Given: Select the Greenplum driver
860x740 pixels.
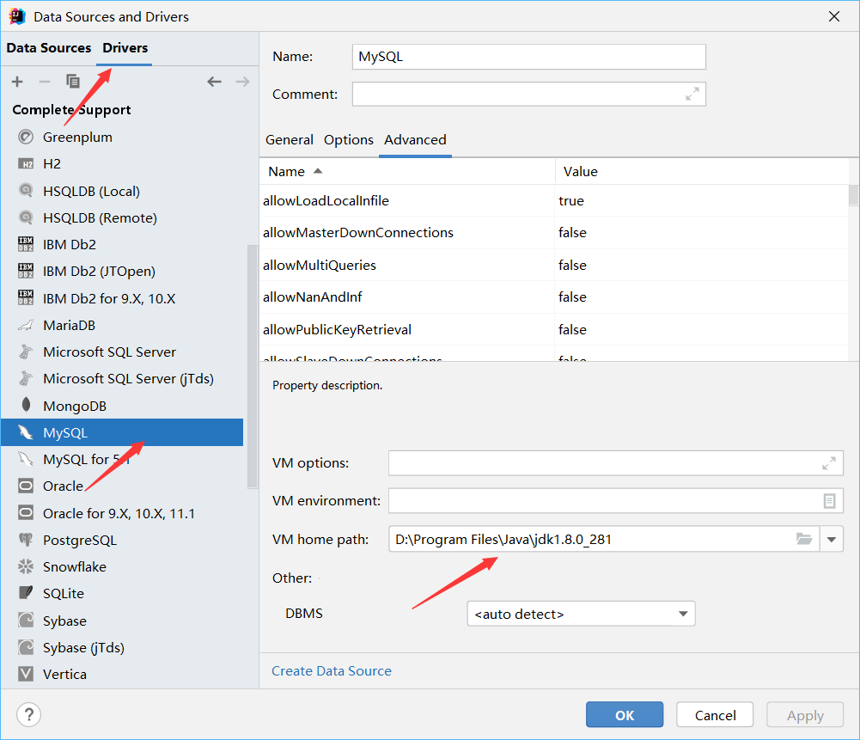Looking at the screenshot, I should click(x=122, y=138).
